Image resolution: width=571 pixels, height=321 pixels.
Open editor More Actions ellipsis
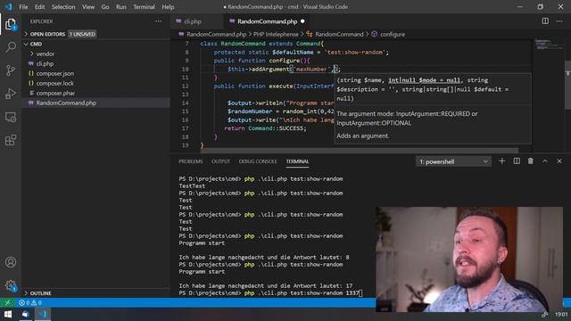point(559,21)
